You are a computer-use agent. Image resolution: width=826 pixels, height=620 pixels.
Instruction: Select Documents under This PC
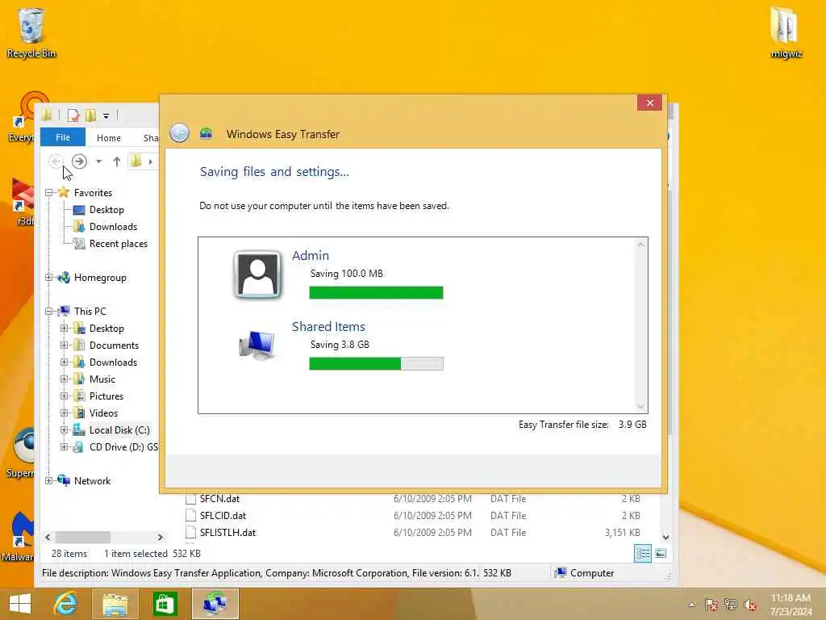coord(114,346)
